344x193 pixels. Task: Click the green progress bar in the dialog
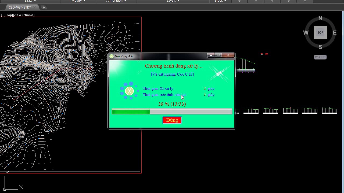tap(172, 112)
